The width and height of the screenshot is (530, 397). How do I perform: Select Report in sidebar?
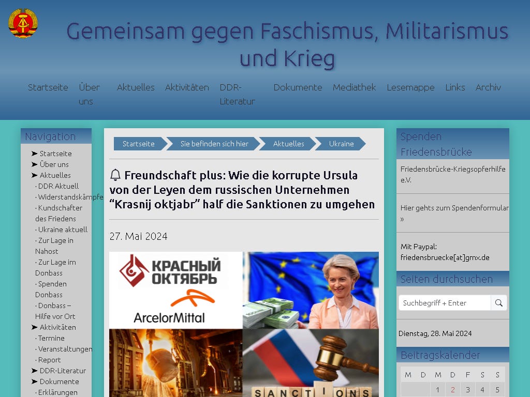point(49,360)
